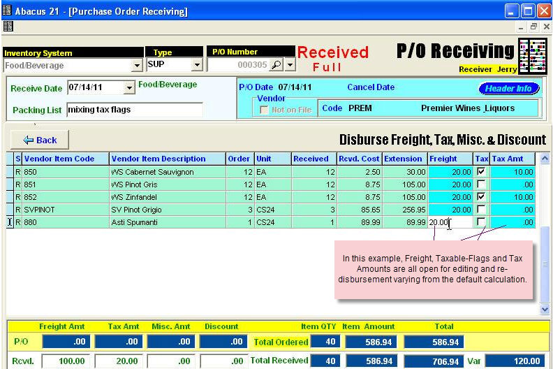Click the vendor name Premier Wines _Liquors

coord(468,108)
